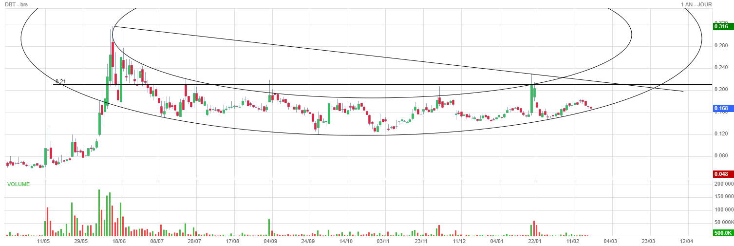Screen dimensions: 734x246
Task: Click the 29/05 date on time axis
Action: coord(81,241)
